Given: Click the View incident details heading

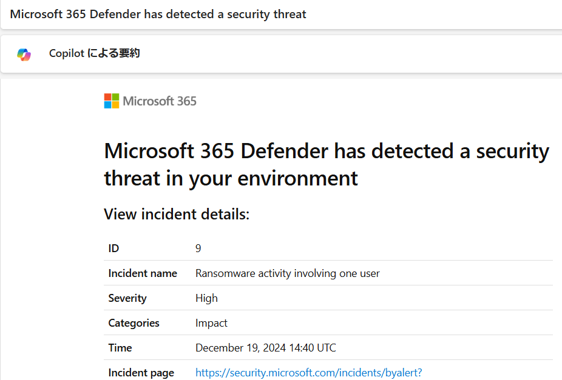Looking at the screenshot, I should (x=177, y=215).
